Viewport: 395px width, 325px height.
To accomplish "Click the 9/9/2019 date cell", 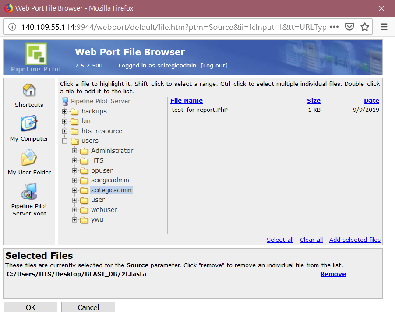I will click(366, 110).
